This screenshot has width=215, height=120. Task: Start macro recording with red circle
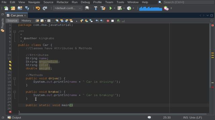[108, 21]
